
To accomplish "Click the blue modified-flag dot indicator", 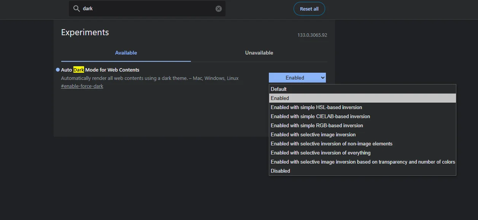I will point(58,70).
